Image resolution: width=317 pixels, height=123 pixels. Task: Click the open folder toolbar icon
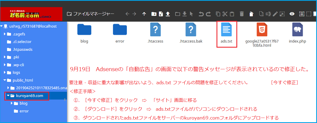[x=178, y=14]
